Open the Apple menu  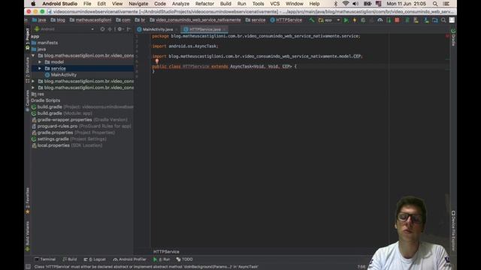point(33,4)
